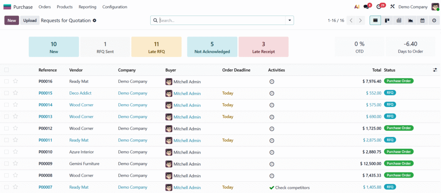
Task: Open the conversations messages icon
Action: pyautogui.click(x=366, y=7)
